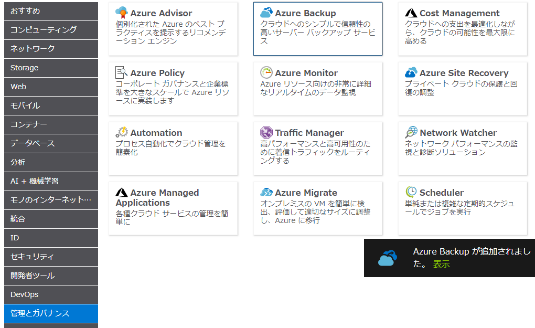Select the コンピューティング category
The height and width of the screenshot is (328, 535).
coord(51,30)
